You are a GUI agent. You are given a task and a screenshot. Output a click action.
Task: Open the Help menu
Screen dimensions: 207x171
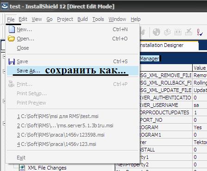[x=136, y=19]
